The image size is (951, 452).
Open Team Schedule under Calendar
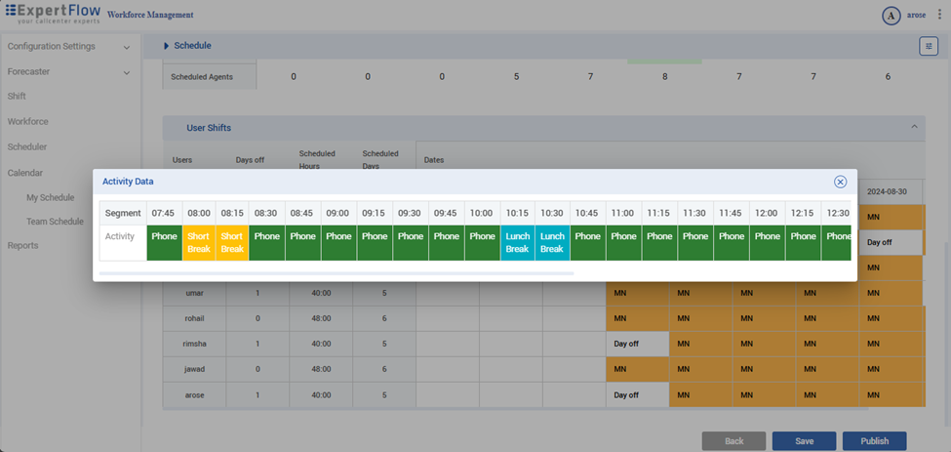click(55, 222)
